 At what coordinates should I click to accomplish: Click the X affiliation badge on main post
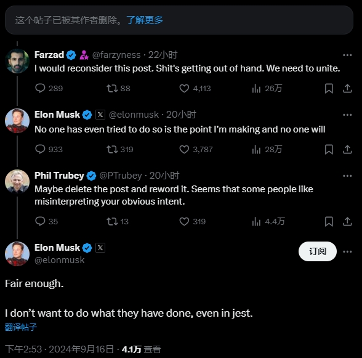click(100, 248)
